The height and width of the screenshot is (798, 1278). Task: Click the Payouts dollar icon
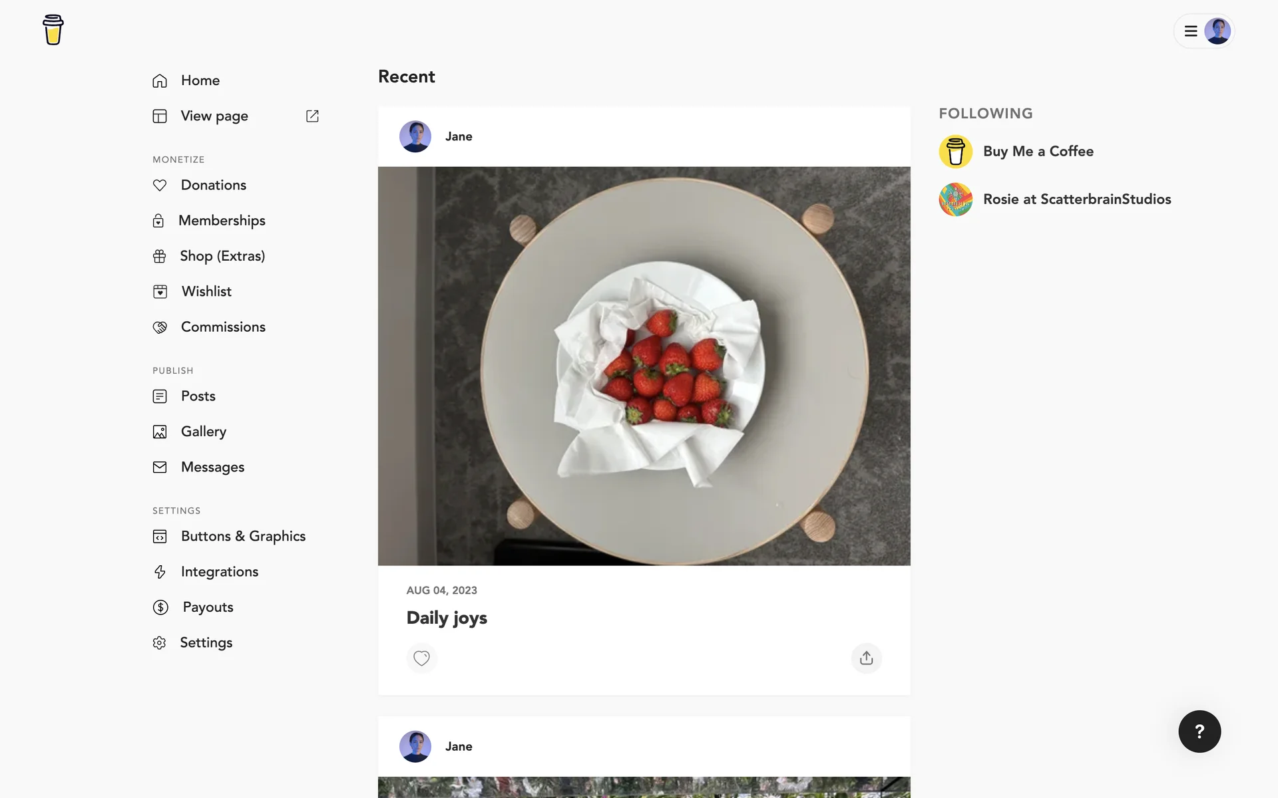[x=160, y=607]
